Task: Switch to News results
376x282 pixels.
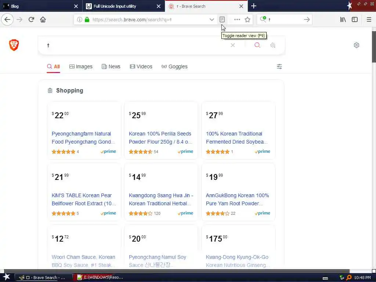Action: (x=111, y=66)
